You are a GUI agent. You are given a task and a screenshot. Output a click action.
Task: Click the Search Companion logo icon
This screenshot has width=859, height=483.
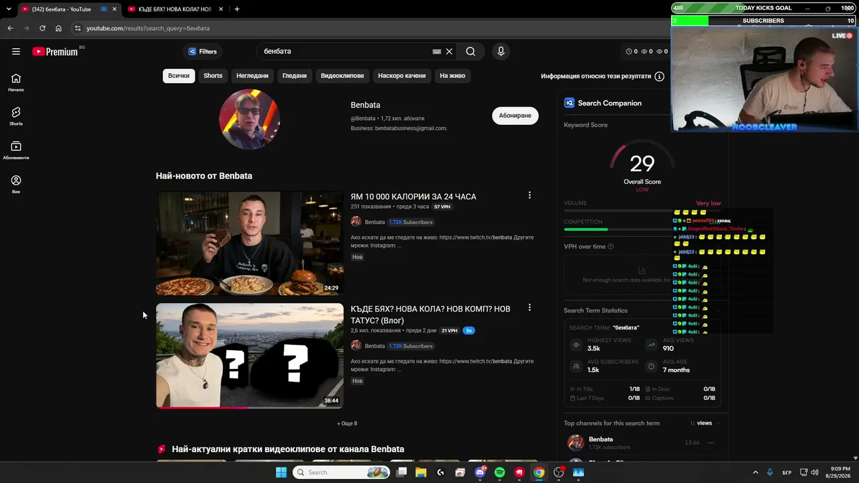pyautogui.click(x=569, y=103)
